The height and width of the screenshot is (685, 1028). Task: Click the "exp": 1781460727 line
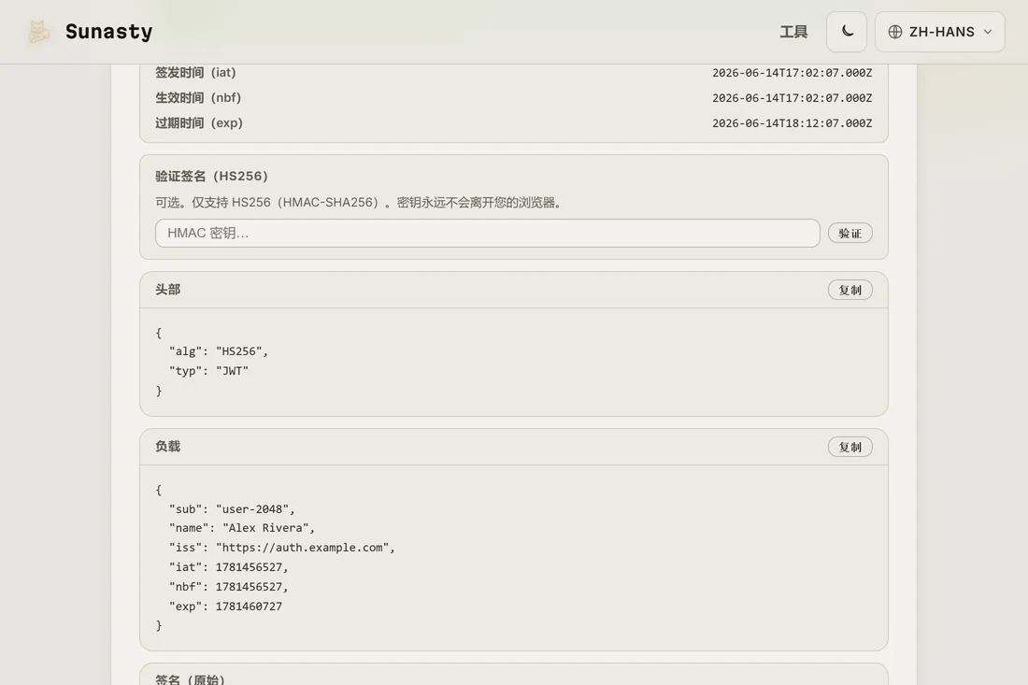pos(225,607)
